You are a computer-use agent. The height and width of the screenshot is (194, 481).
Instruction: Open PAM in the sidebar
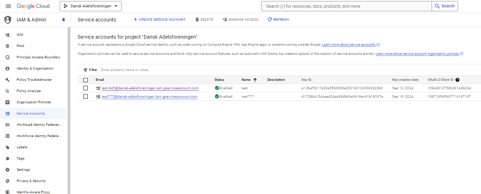[x=20, y=46]
